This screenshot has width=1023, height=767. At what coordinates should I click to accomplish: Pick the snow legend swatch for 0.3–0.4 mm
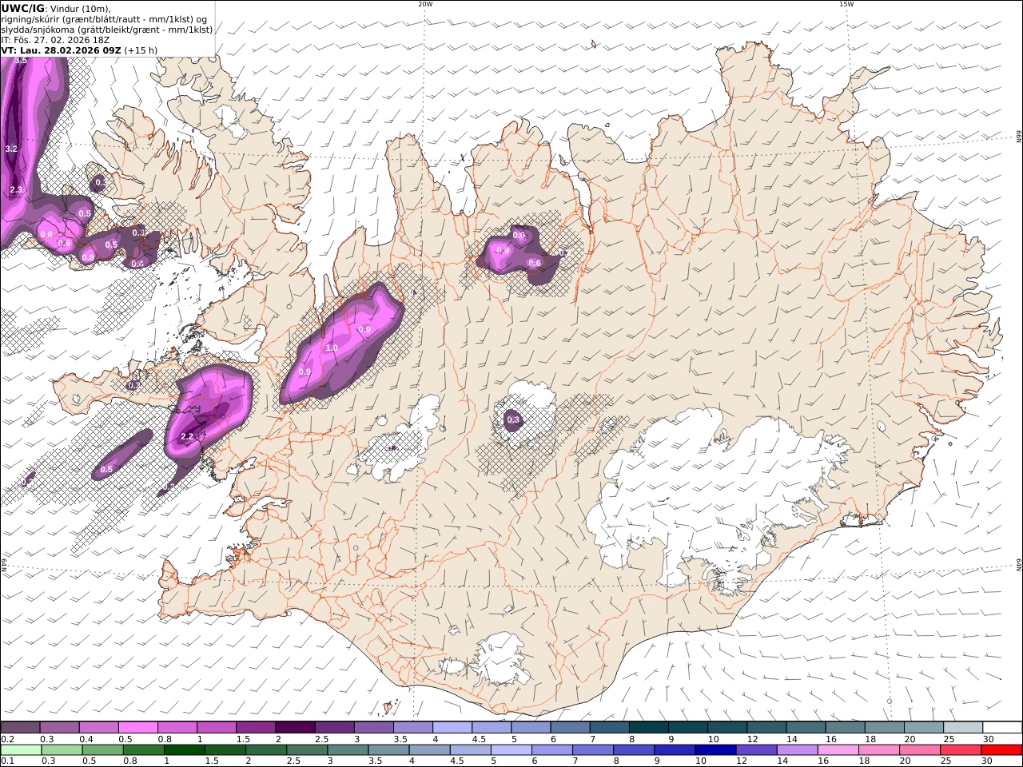59,727
